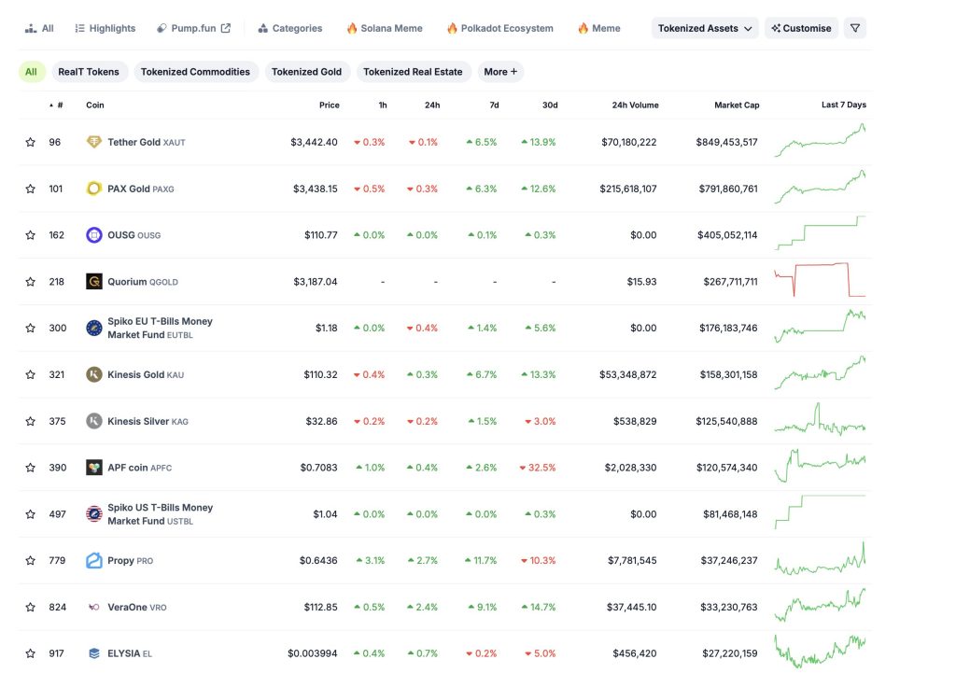This screenshot has width=956, height=673.
Task: Sort by the Market Cap column header
Action: (x=737, y=105)
